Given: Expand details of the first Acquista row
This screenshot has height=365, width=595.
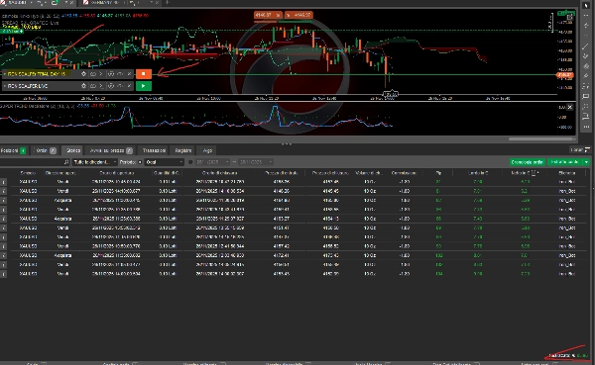Looking at the screenshot, I should click(3, 200).
